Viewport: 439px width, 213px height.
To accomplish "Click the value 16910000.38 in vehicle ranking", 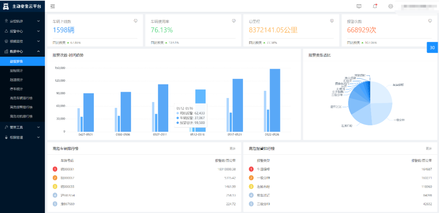I will click(226, 169).
